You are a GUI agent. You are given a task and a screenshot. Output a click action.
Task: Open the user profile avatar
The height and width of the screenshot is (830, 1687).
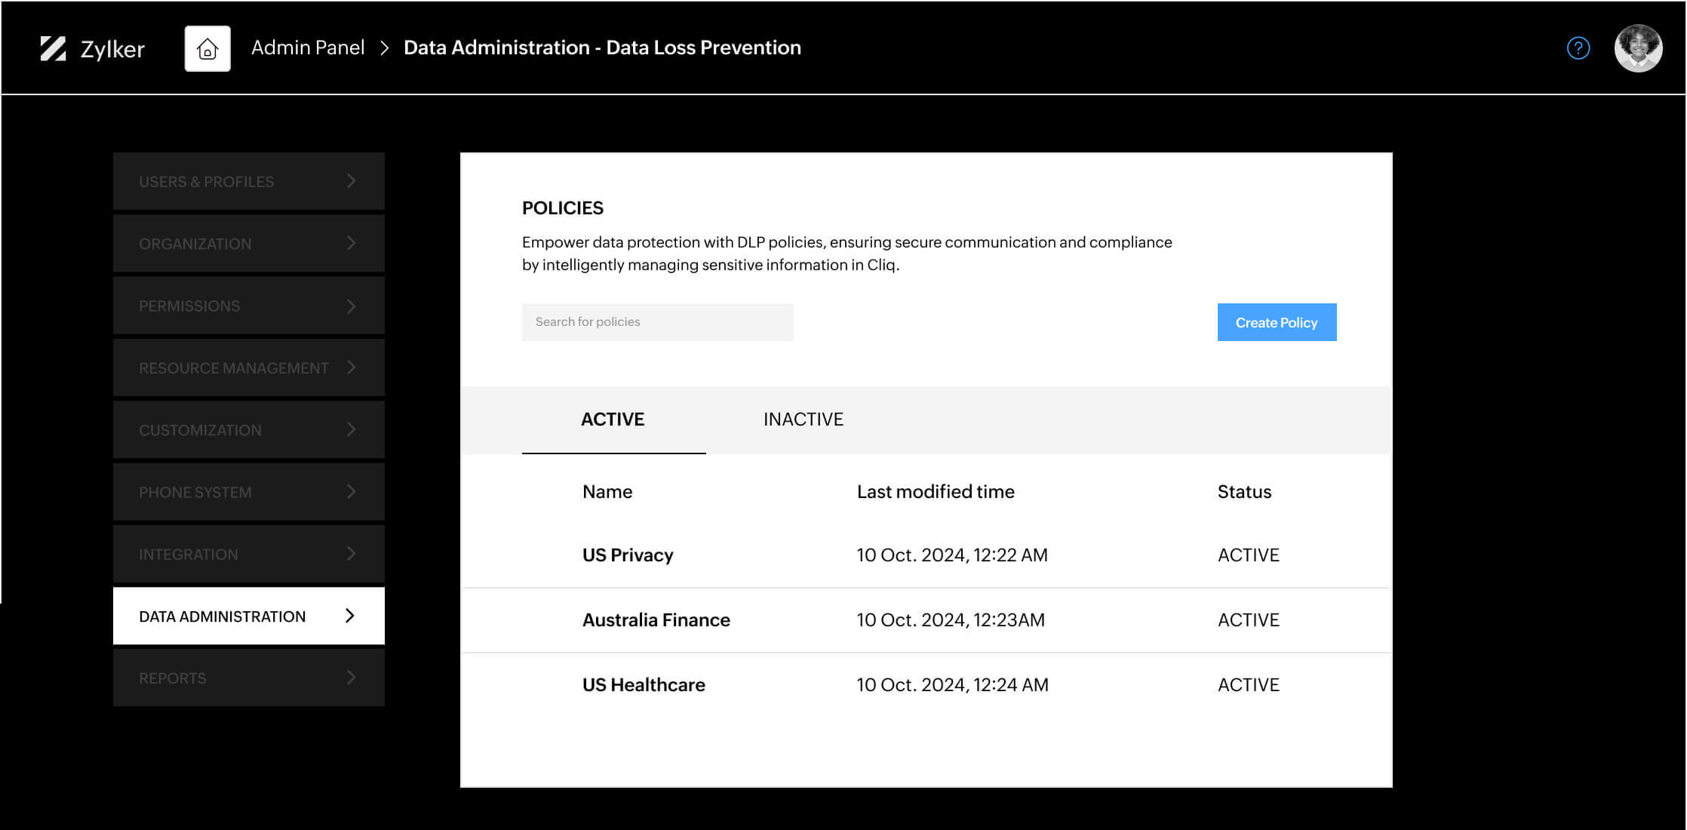coord(1638,48)
